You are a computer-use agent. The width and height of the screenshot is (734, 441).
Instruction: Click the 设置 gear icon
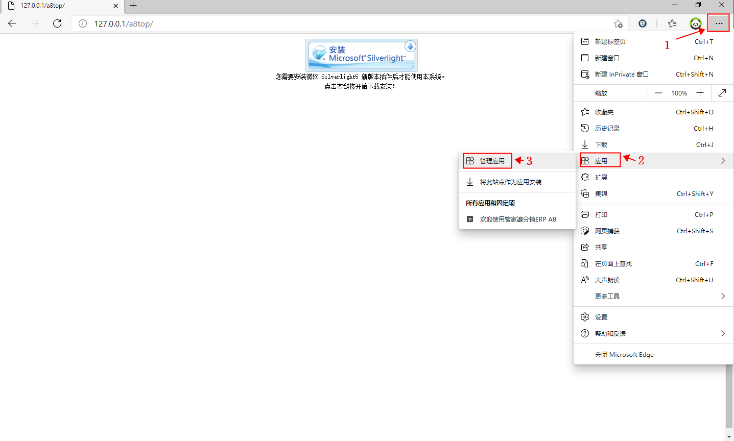pos(585,317)
